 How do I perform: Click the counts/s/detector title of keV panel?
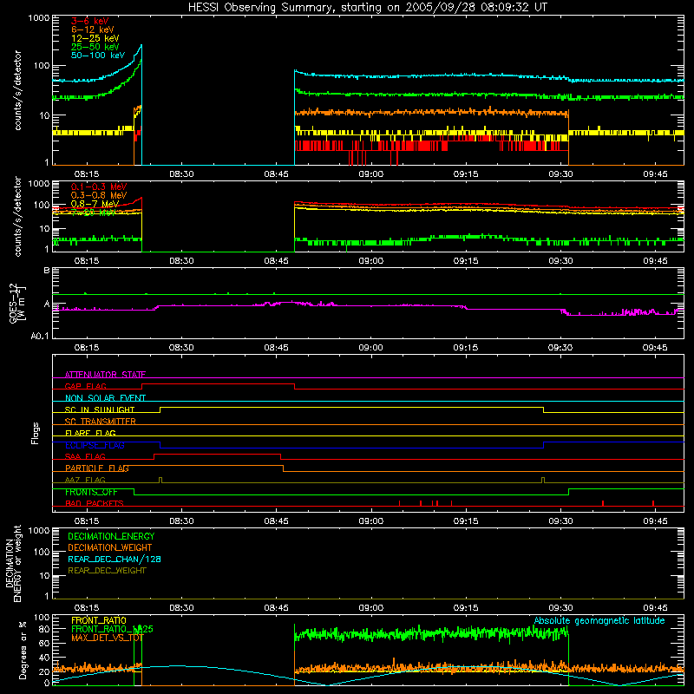(17, 90)
